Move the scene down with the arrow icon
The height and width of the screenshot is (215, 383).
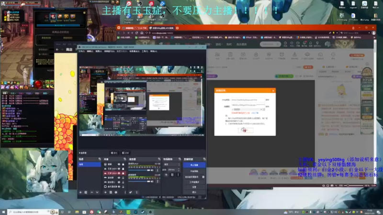(x=97, y=193)
